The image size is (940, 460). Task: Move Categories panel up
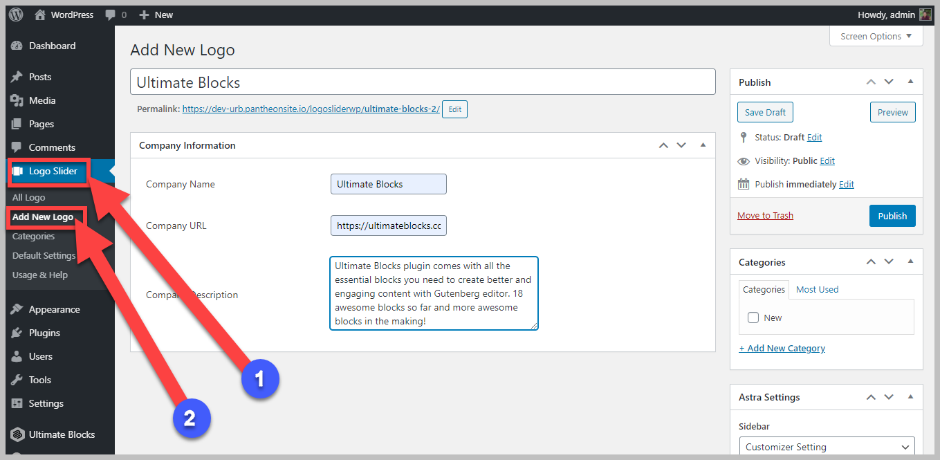[871, 261]
